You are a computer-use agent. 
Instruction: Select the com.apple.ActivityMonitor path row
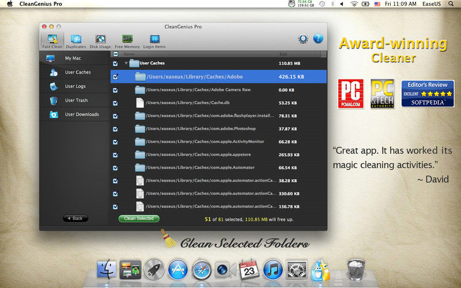tap(218, 142)
